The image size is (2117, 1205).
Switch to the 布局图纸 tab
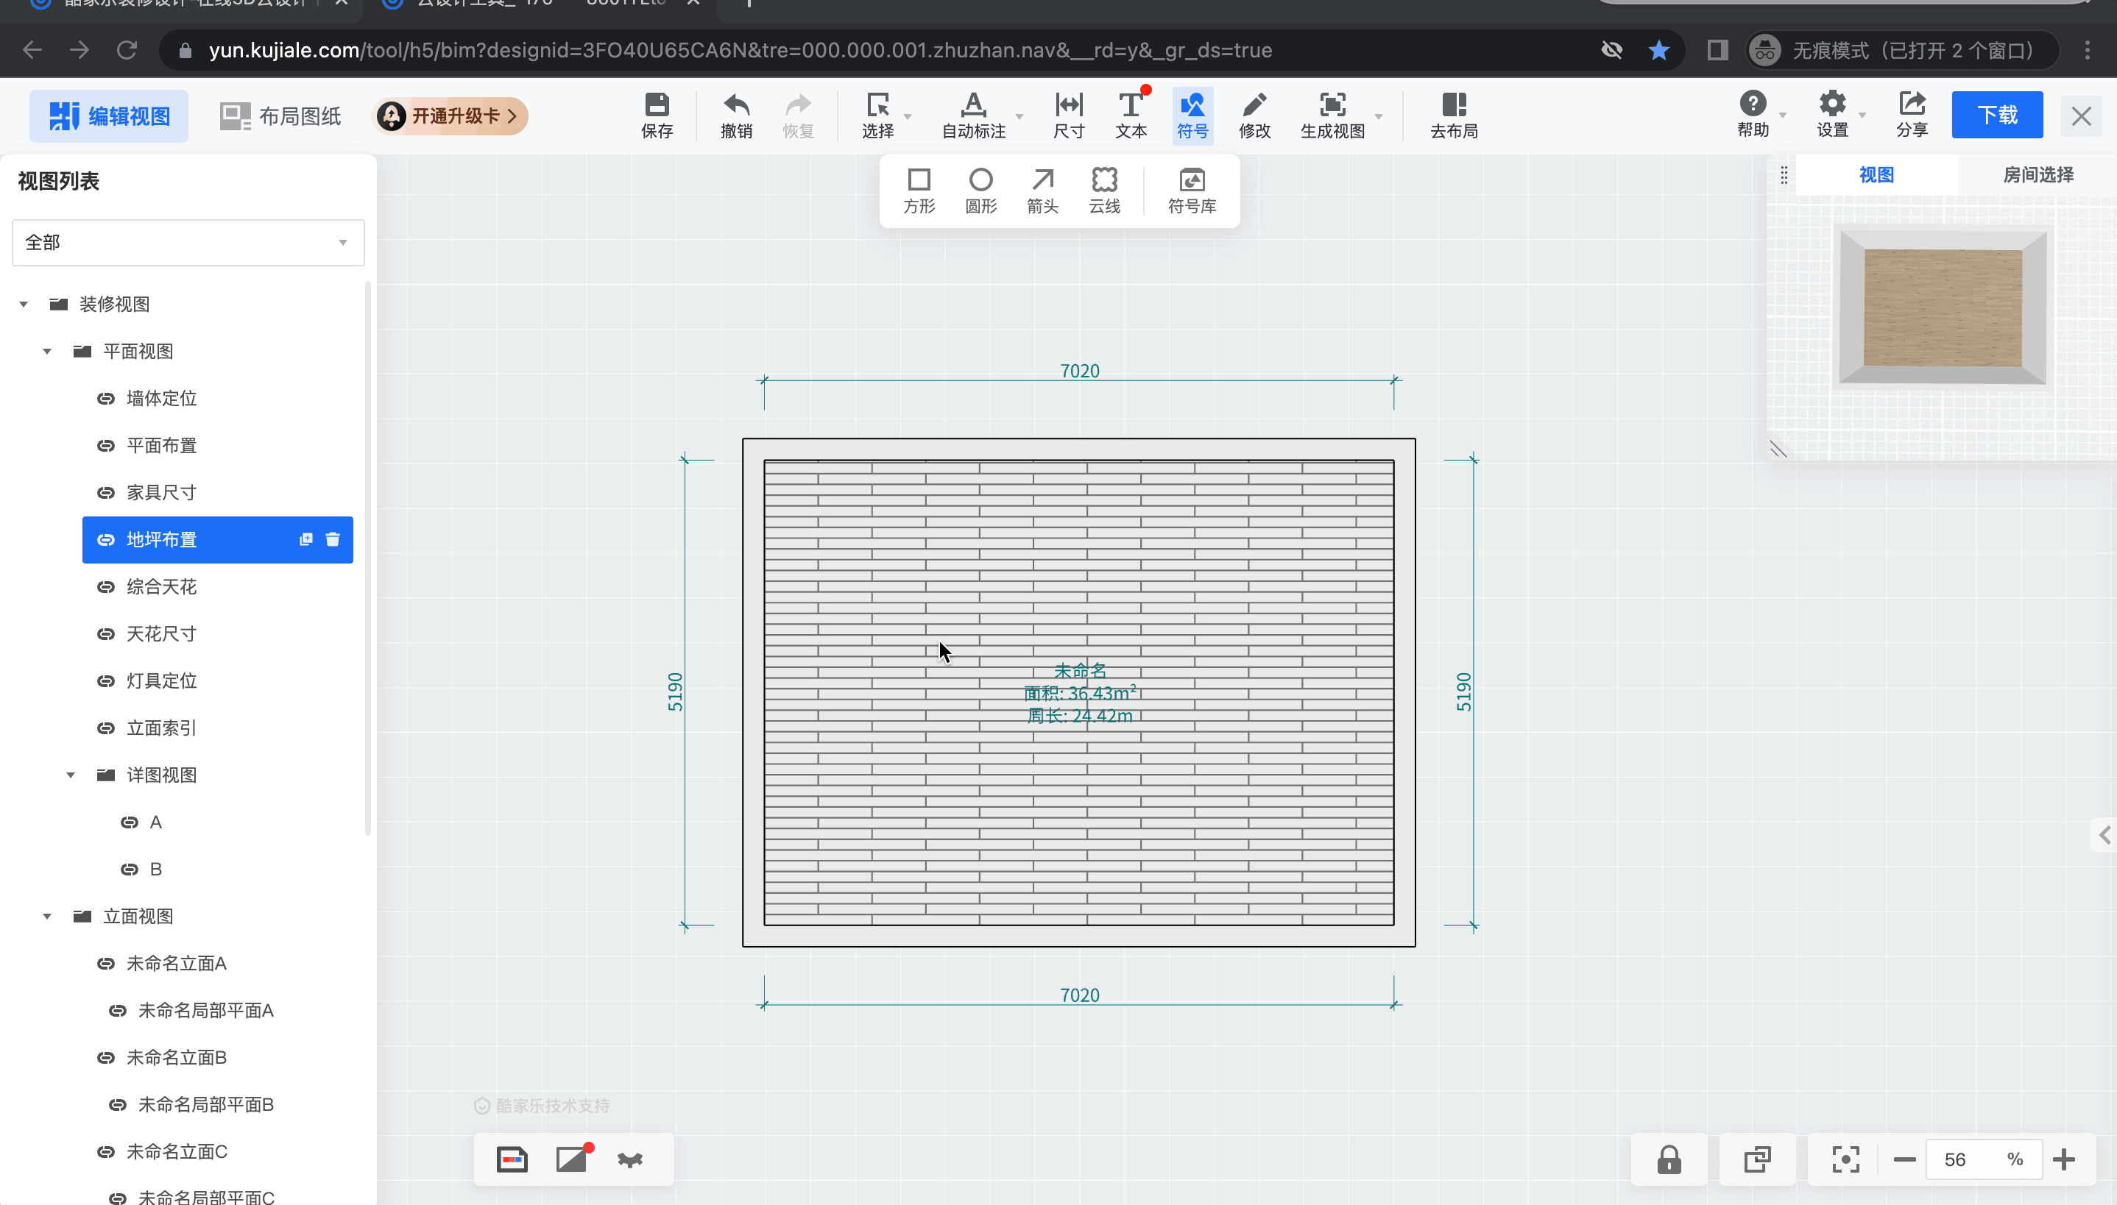(280, 116)
